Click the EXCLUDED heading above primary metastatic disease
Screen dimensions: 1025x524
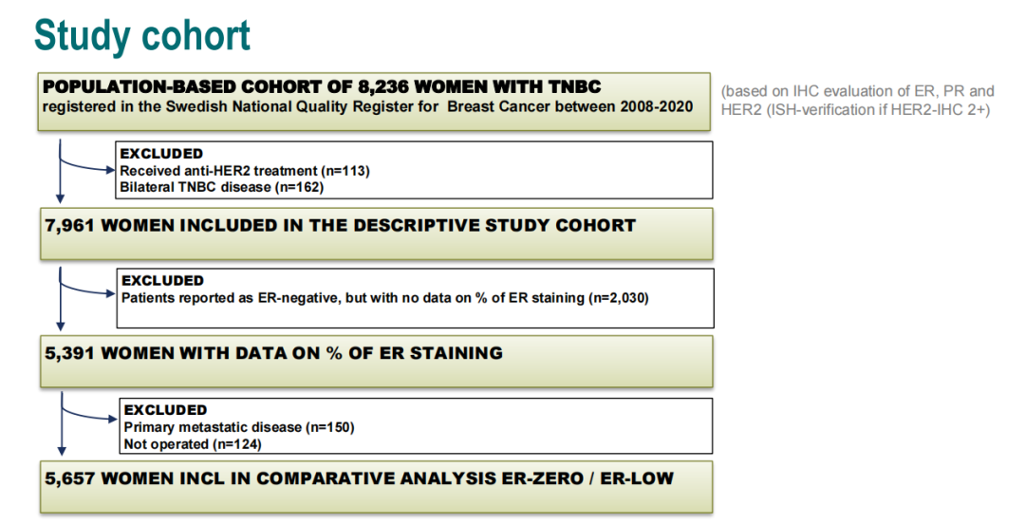tap(165, 410)
